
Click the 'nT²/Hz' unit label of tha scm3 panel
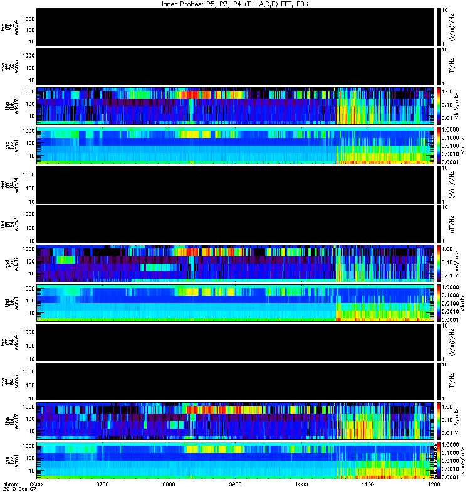452,67
